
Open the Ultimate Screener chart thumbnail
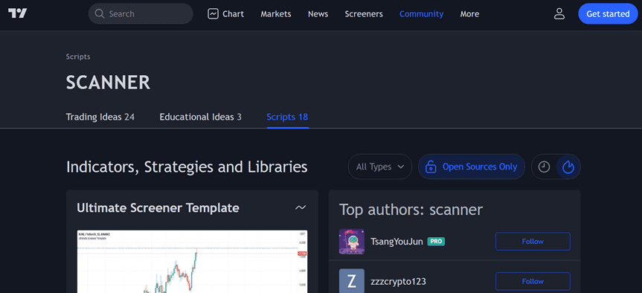click(x=192, y=262)
